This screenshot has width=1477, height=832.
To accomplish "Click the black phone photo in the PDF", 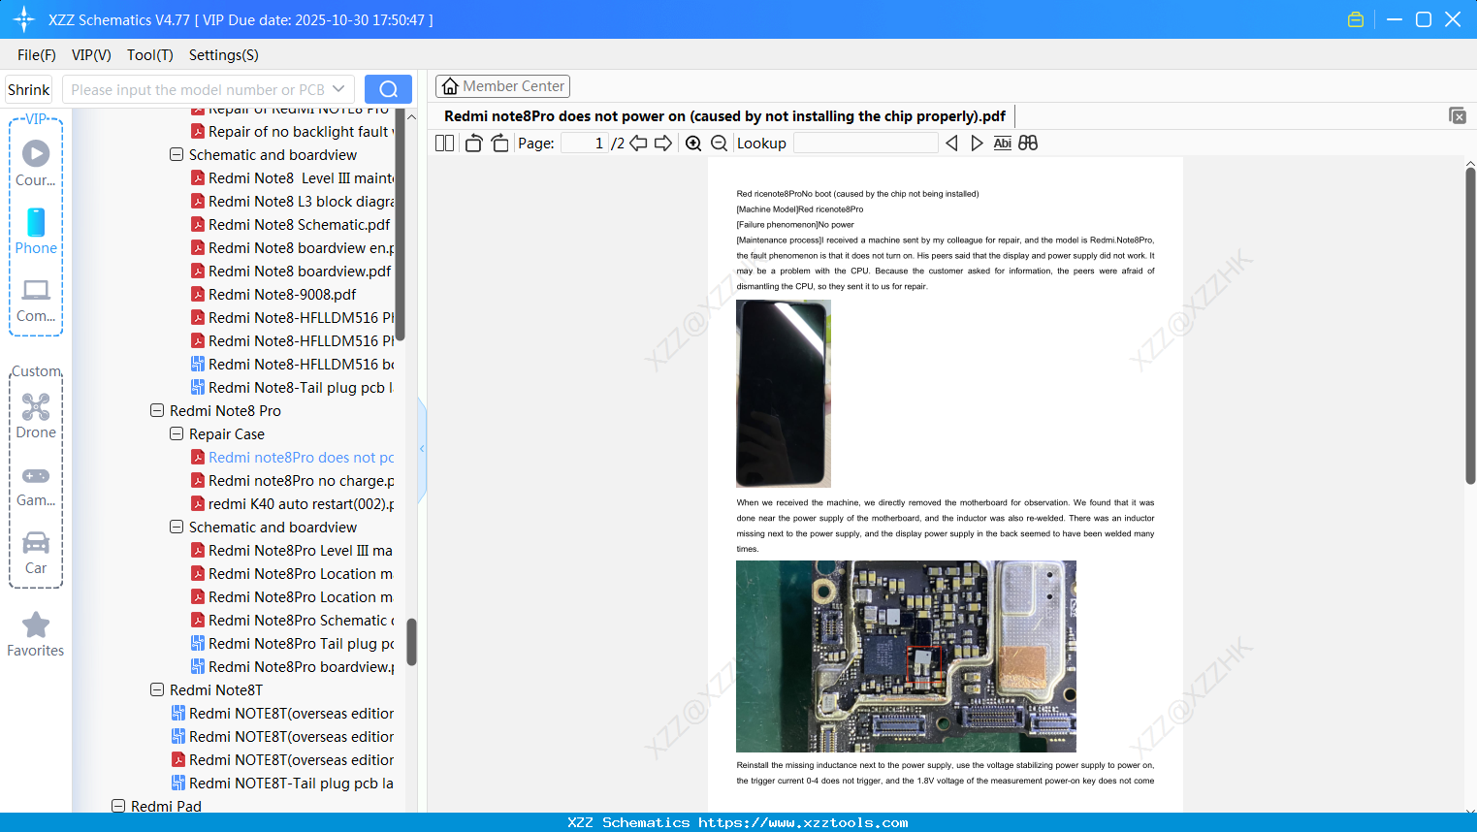I will (784, 394).
